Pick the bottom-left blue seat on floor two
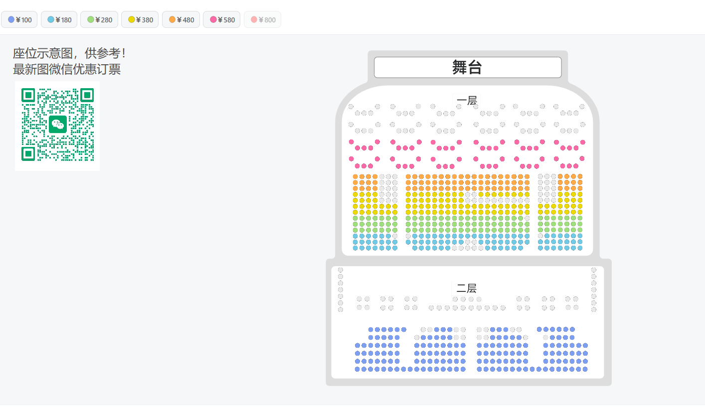The width and height of the screenshot is (705, 414). (357, 369)
